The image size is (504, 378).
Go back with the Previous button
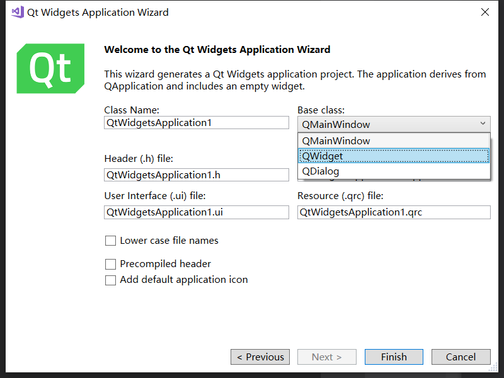260,357
